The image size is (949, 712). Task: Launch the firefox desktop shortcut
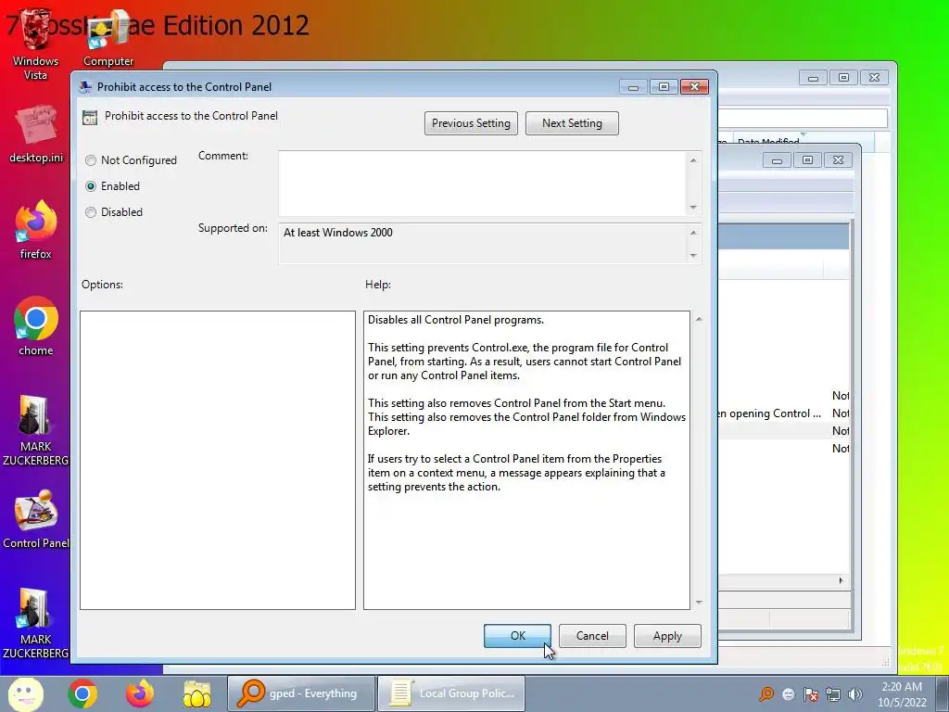click(x=36, y=230)
